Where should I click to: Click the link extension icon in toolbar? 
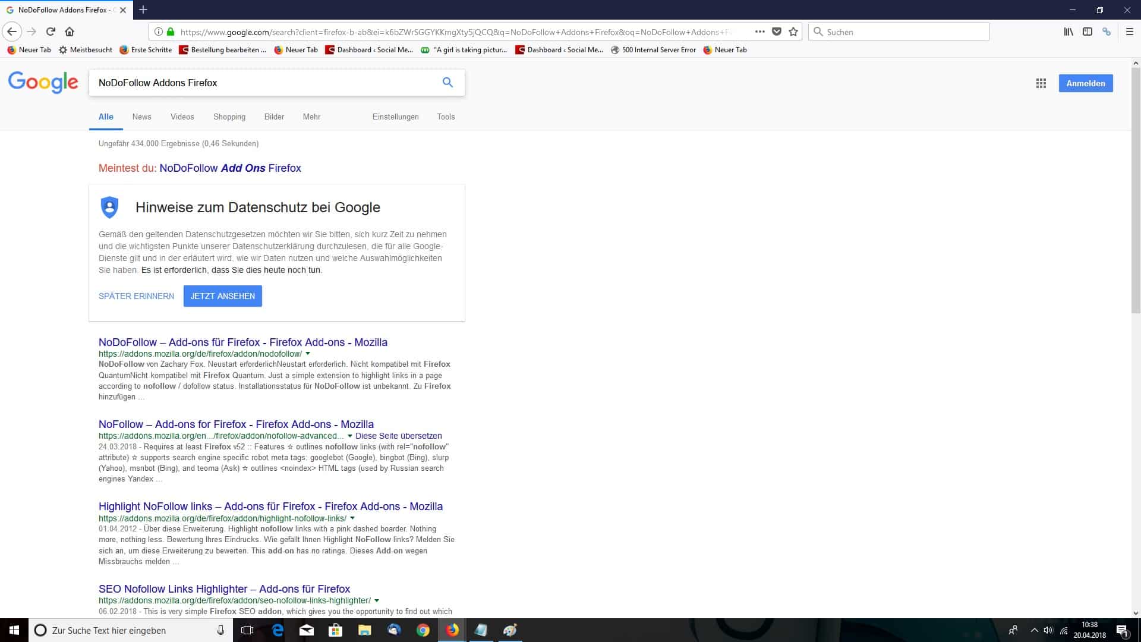pyautogui.click(x=1107, y=32)
